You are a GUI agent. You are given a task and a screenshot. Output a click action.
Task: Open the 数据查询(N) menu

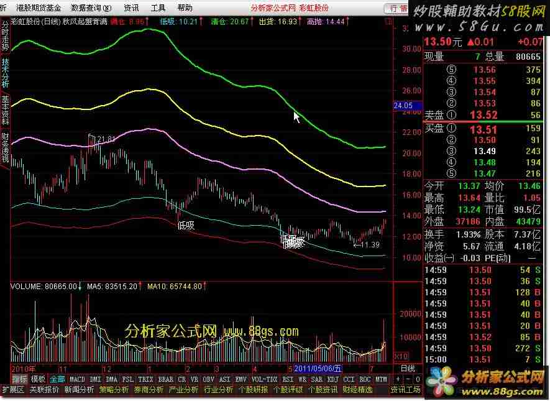[91, 7]
